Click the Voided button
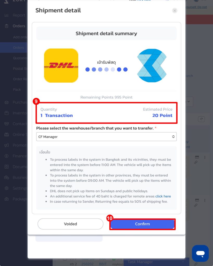213x266 pixels. point(70,224)
